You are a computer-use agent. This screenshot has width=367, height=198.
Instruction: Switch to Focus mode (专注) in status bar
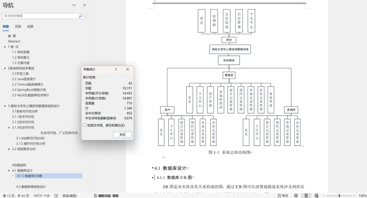coord(282,195)
